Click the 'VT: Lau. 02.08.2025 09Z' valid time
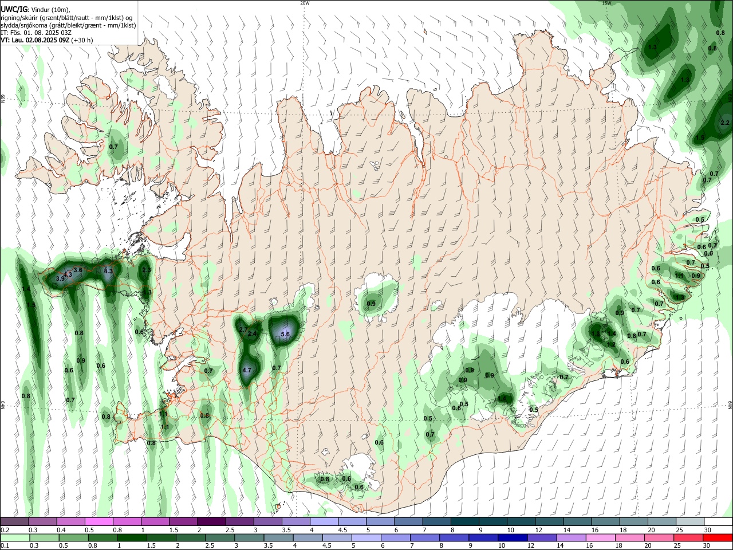This screenshot has width=733, height=550. (x=36, y=40)
